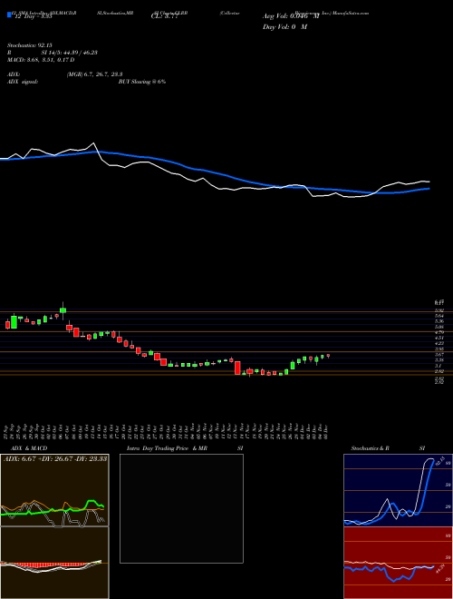
Task: Click the blue 12 Day SMA legend swatch
Action: point(9,15)
